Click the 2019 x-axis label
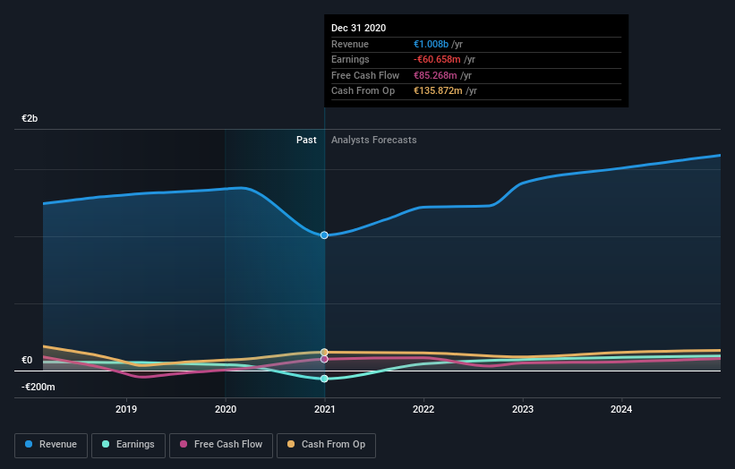The image size is (735, 469). coord(126,409)
